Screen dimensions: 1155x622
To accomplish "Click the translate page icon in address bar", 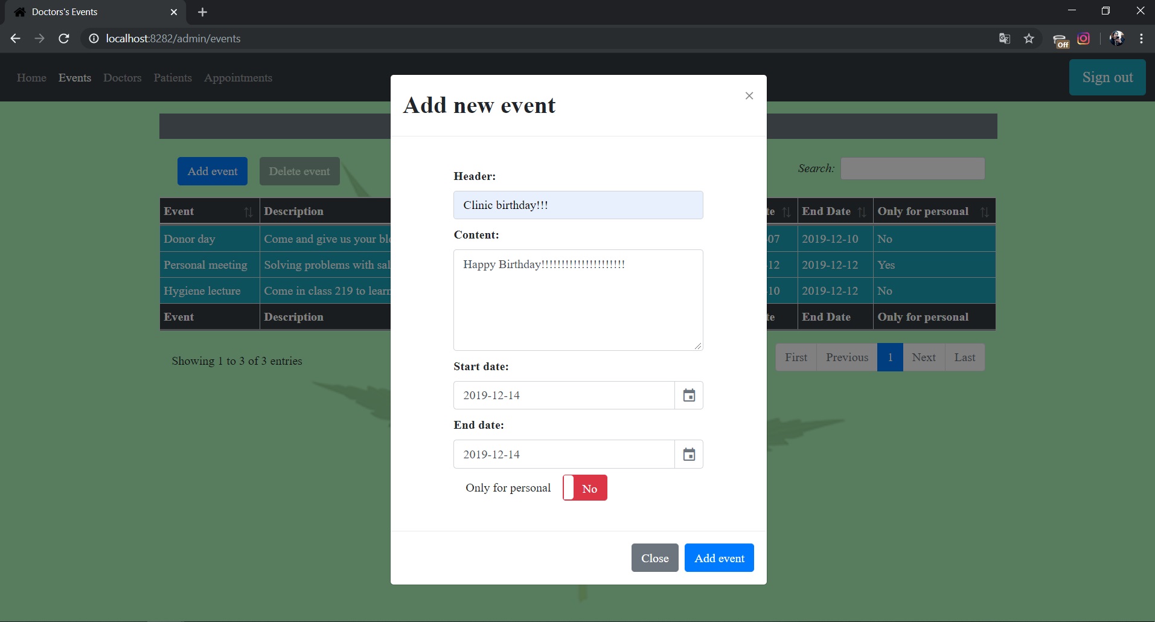I will pos(1005,39).
